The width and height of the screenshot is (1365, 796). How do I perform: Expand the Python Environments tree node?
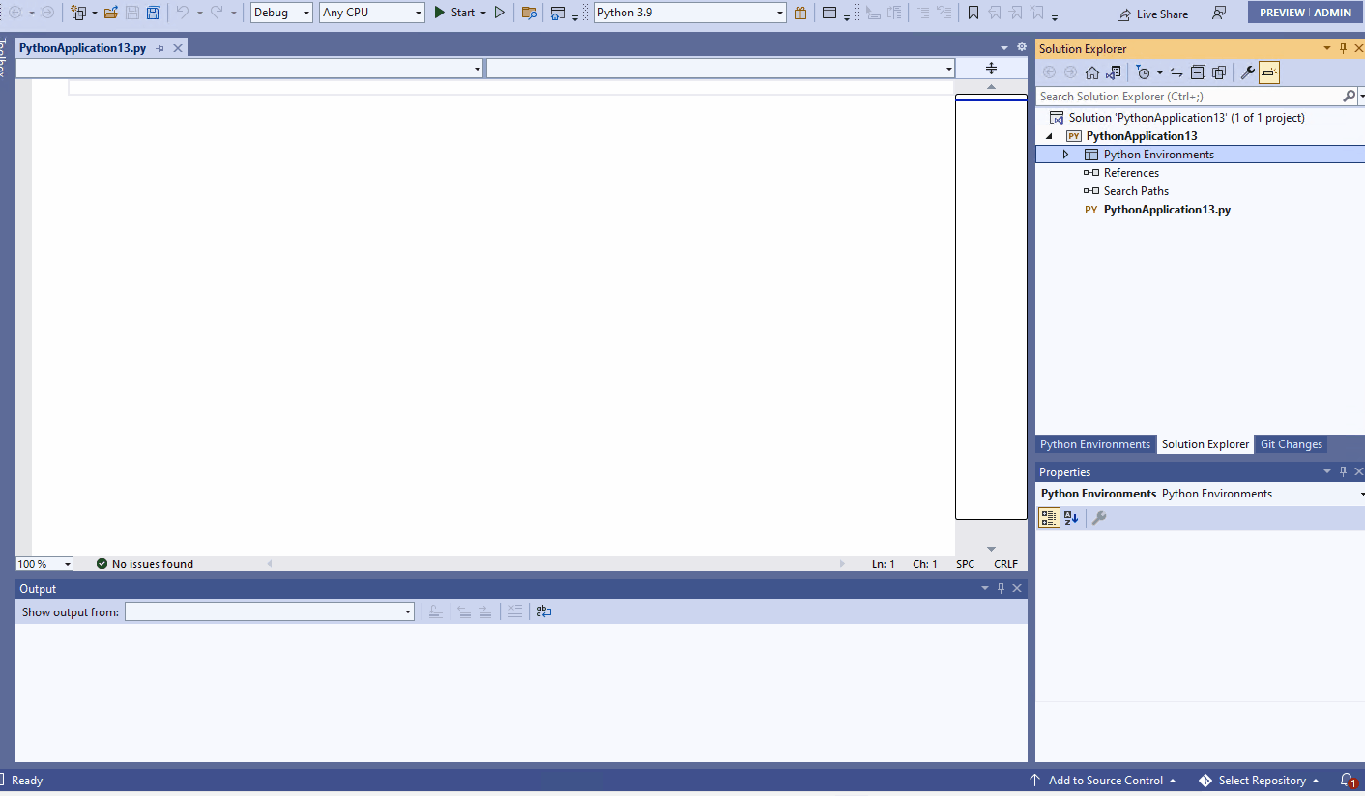point(1066,154)
